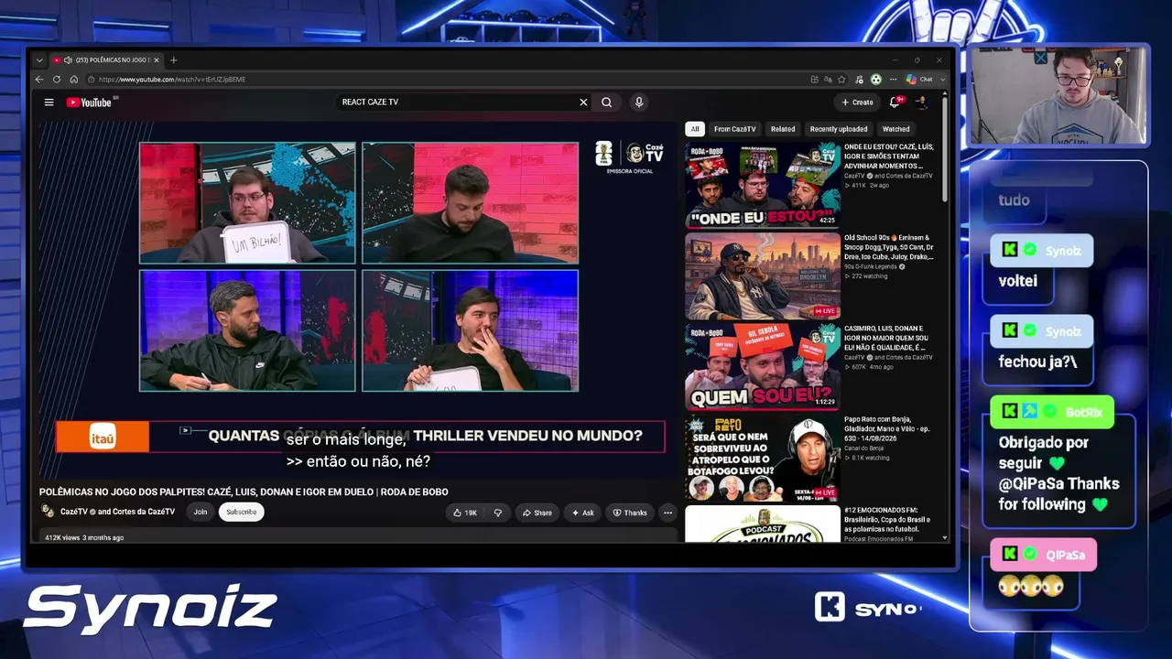Go to the YouTube home logo
Viewport: 1172px width, 659px height.
point(89,103)
